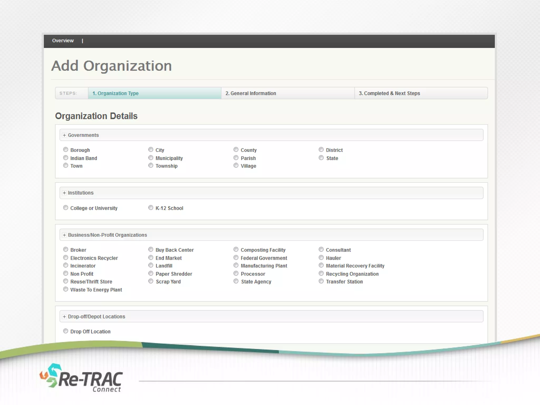Select the Transfer Station radio button

(x=321, y=281)
